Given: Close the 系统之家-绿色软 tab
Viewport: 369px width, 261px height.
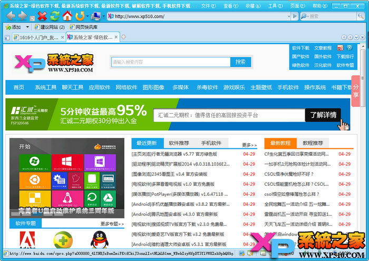Looking at the screenshot, I should [x=116, y=37].
